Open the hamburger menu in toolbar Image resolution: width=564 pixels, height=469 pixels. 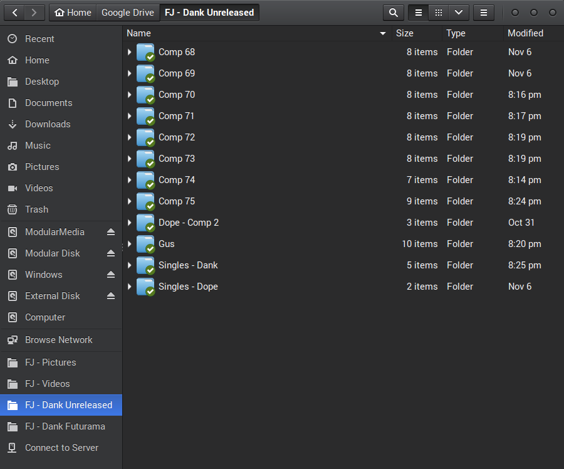click(x=483, y=13)
